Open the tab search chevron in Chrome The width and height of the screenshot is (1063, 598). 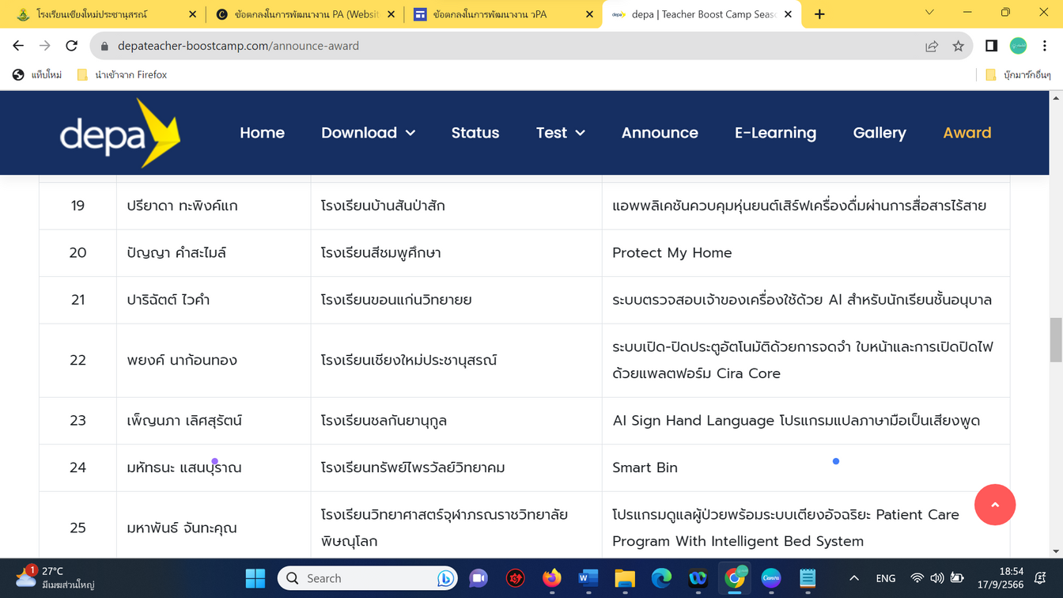[x=929, y=13]
